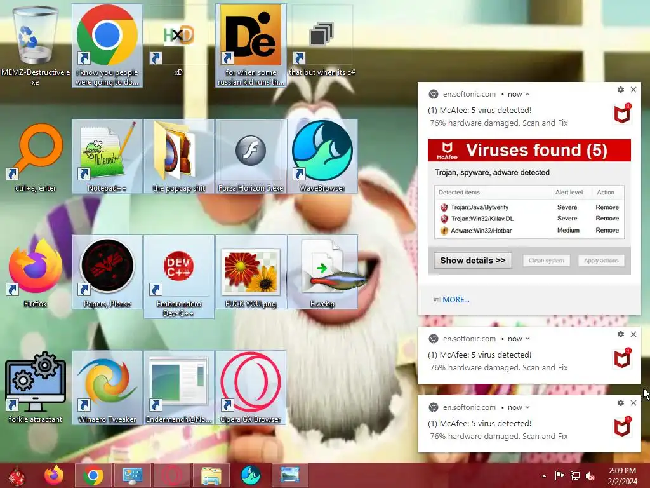650x488 pixels.
Task: Dismiss the top McAfee notification
Action: click(633, 90)
